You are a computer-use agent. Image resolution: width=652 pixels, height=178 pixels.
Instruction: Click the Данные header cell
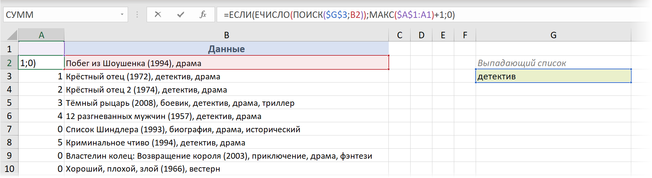click(226, 49)
